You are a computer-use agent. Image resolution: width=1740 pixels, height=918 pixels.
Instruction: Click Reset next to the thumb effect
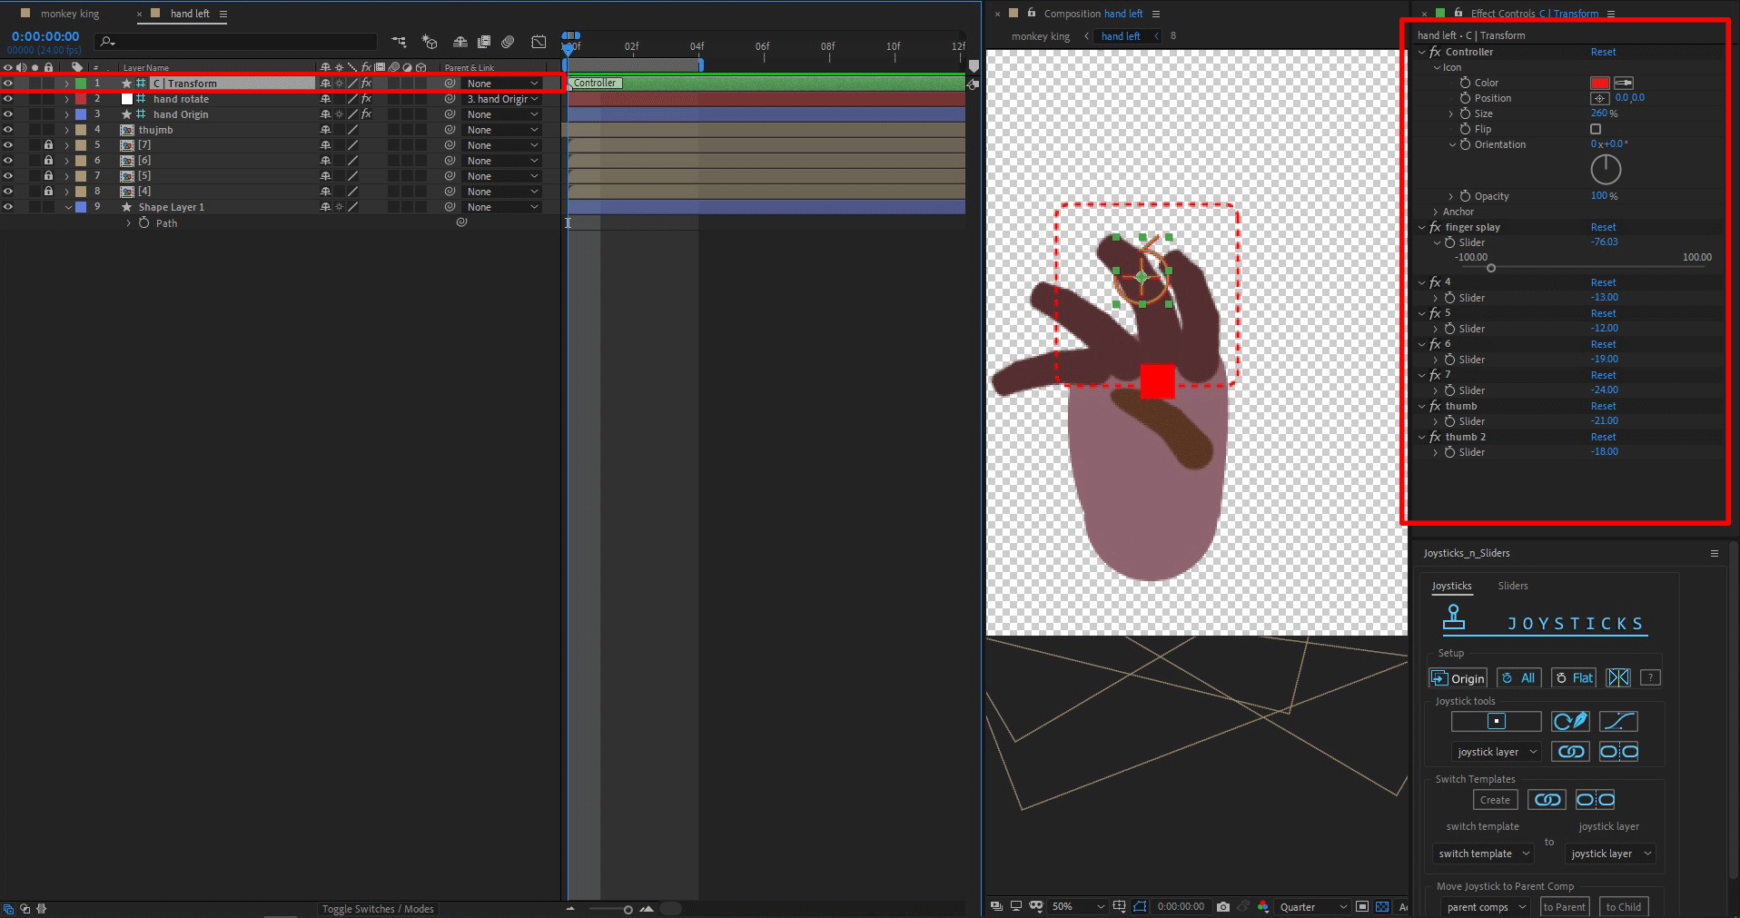click(1603, 406)
